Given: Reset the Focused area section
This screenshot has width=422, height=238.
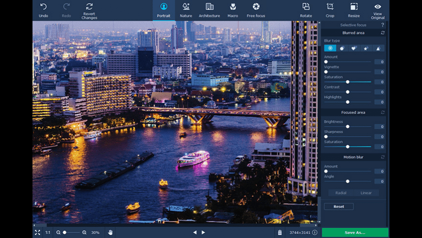Looking at the screenshot, I should point(383,113).
